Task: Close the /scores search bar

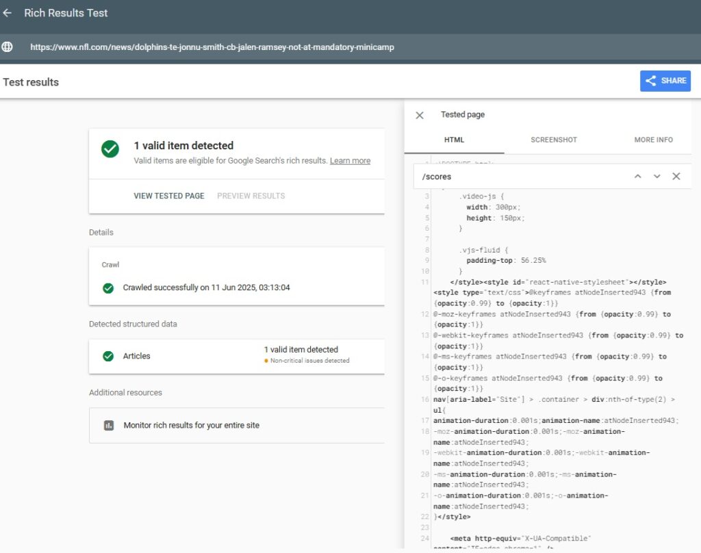Action: [x=676, y=176]
